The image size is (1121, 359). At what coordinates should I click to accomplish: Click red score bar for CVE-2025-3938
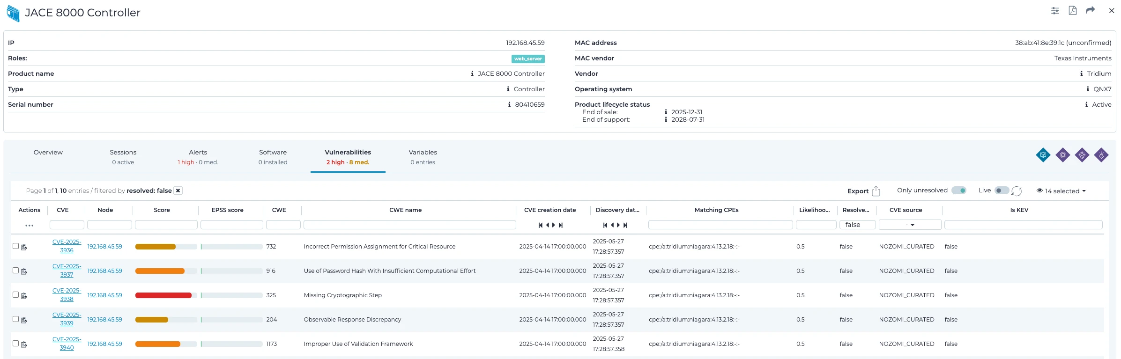point(163,295)
